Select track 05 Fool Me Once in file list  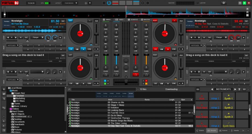click(x=131, y=113)
